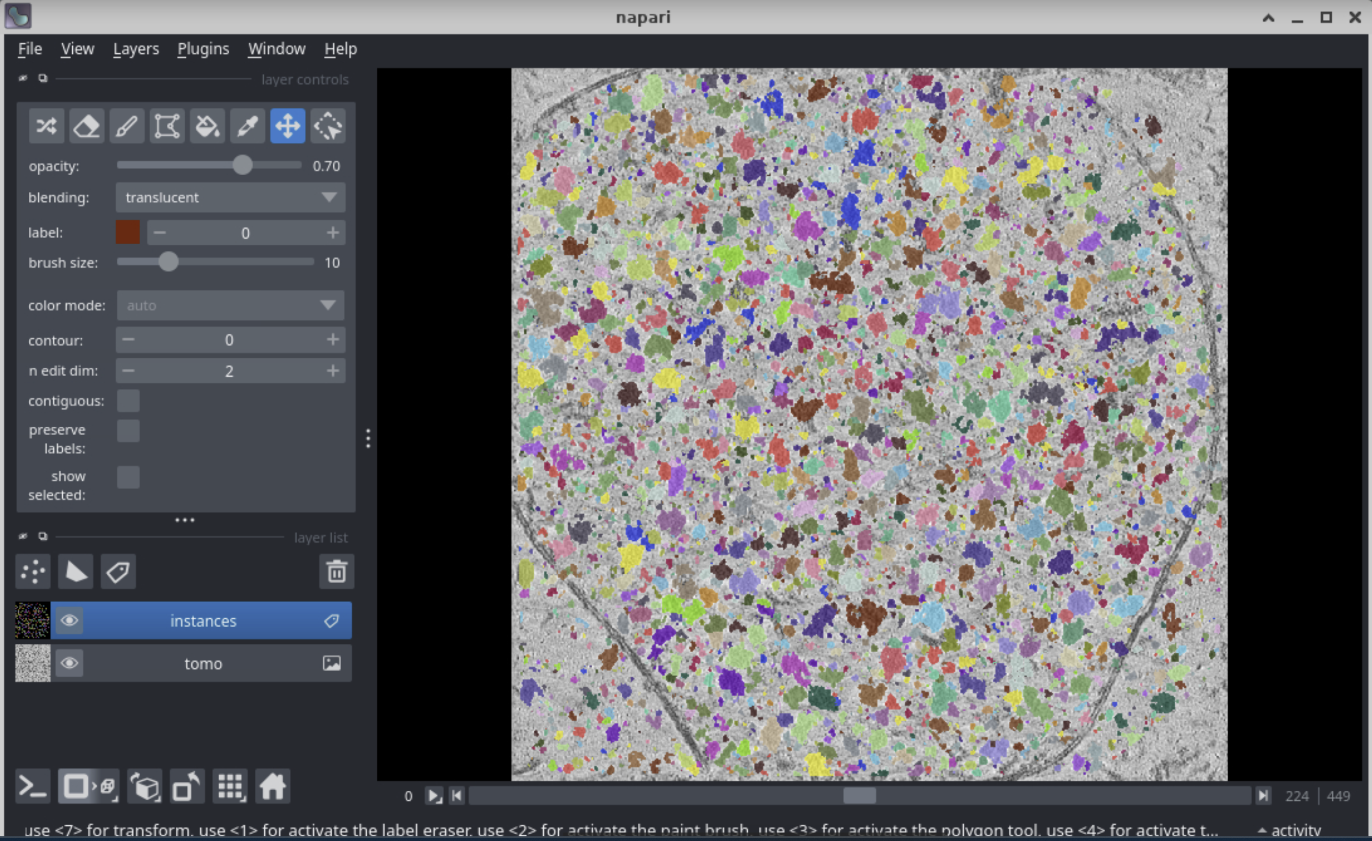Viewport: 1372px width, 841px height.
Task: Shuffle label colors
Action: pyautogui.click(x=46, y=127)
